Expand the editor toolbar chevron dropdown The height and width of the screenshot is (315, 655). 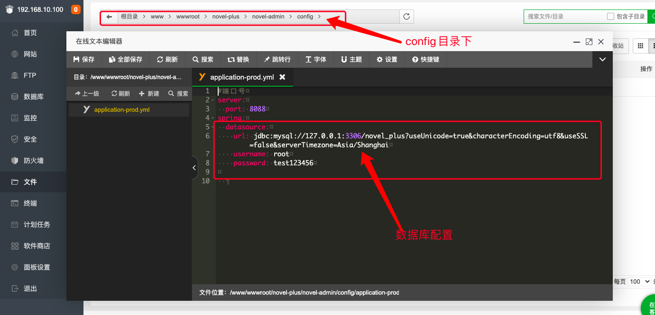(602, 59)
